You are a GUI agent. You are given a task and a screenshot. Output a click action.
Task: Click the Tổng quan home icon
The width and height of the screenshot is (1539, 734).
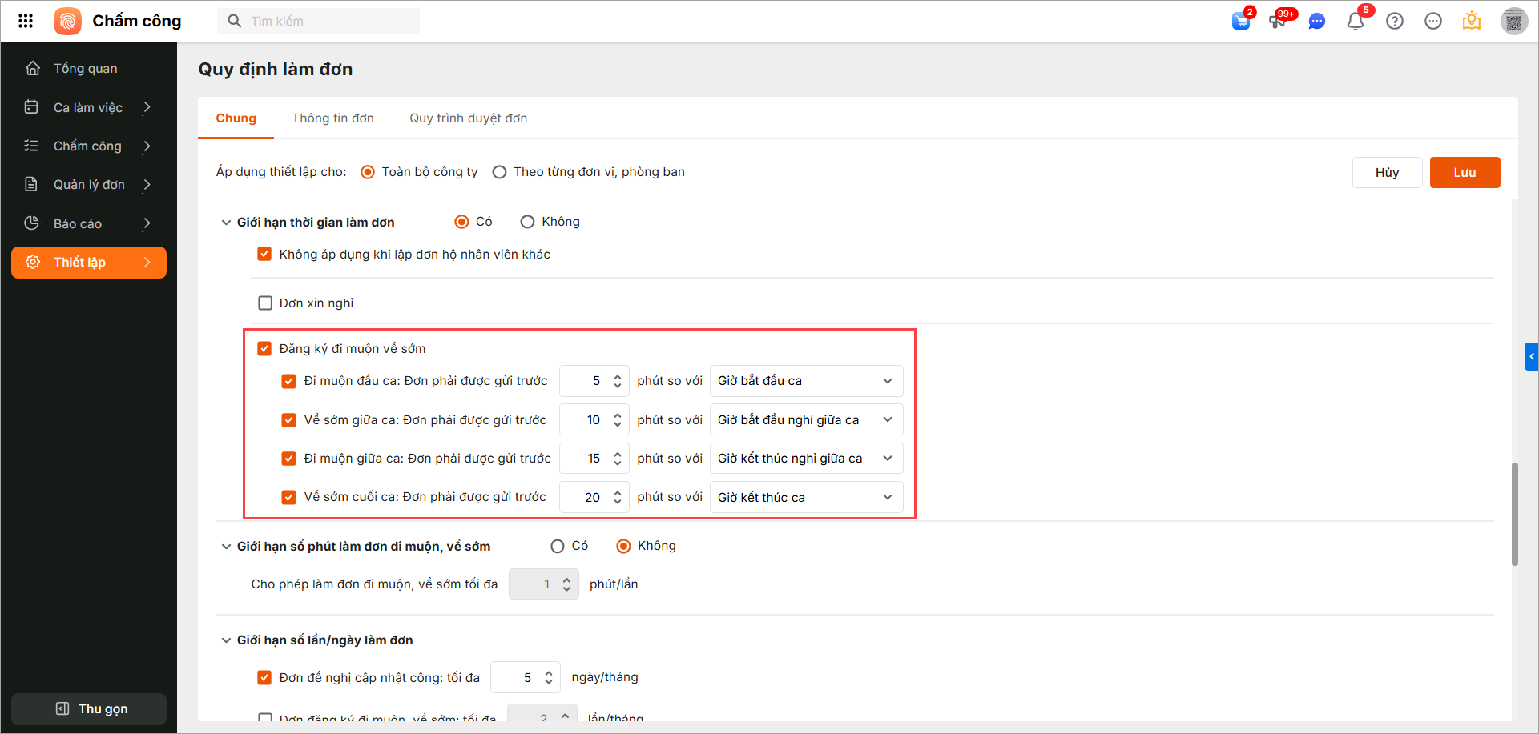(x=33, y=68)
